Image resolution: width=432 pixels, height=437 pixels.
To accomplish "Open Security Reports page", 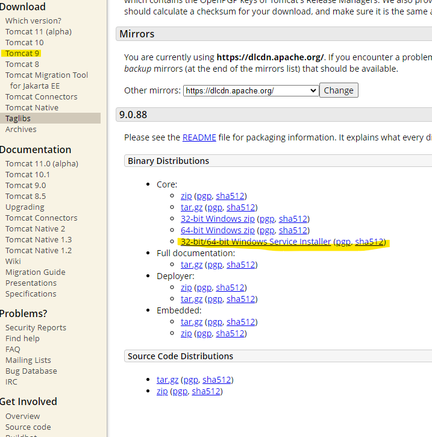I will click(x=36, y=328).
